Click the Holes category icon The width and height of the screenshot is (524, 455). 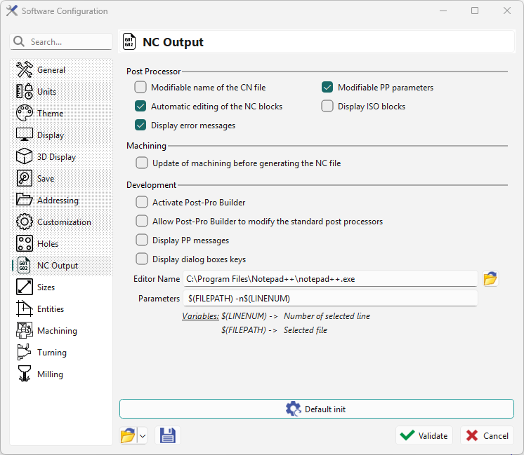click(x=25, y=244)
